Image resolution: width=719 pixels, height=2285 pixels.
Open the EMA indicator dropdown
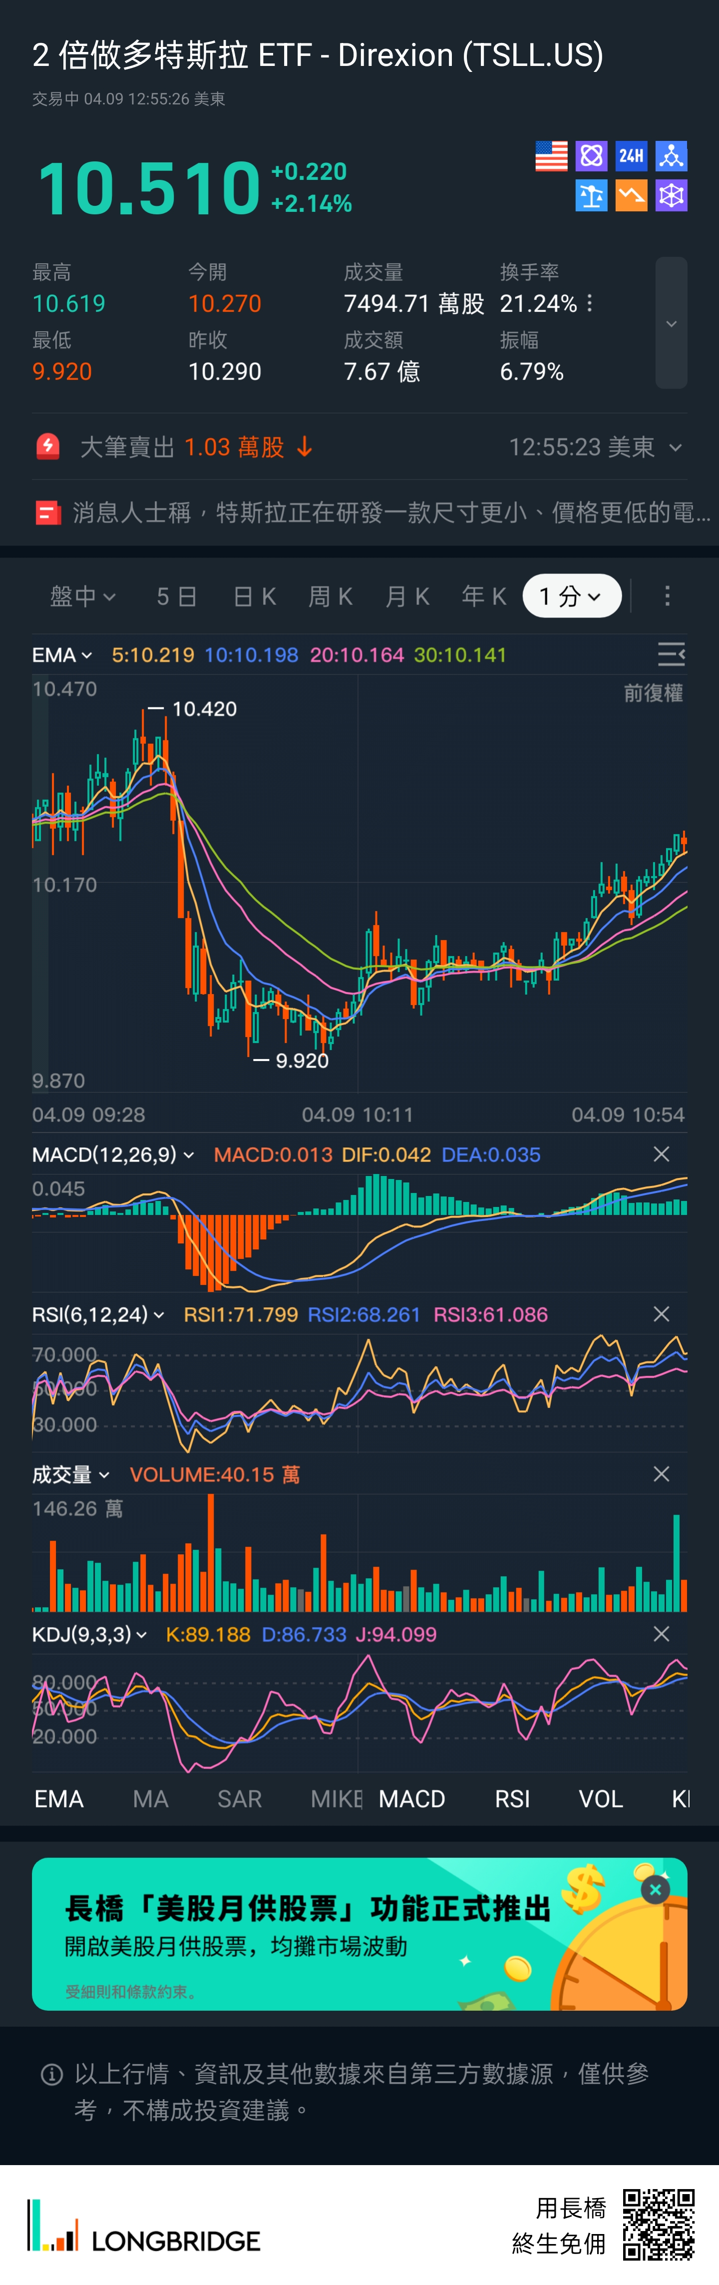pyautogui.click(x=62, y=654)
